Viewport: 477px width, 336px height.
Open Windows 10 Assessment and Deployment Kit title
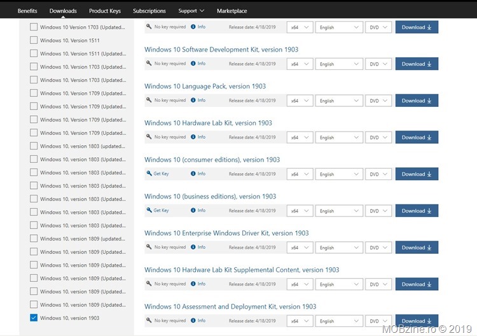(x=230, y=307)
